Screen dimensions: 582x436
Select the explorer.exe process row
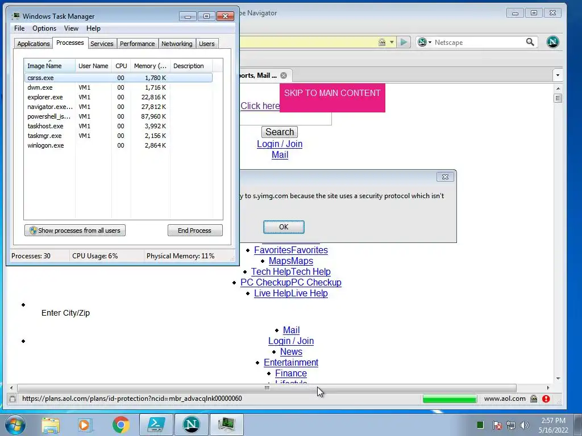(x=118, y=97)
